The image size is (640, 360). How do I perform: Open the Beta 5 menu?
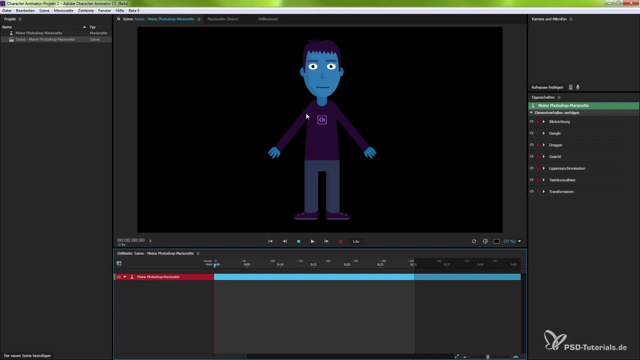click(134, 11)
